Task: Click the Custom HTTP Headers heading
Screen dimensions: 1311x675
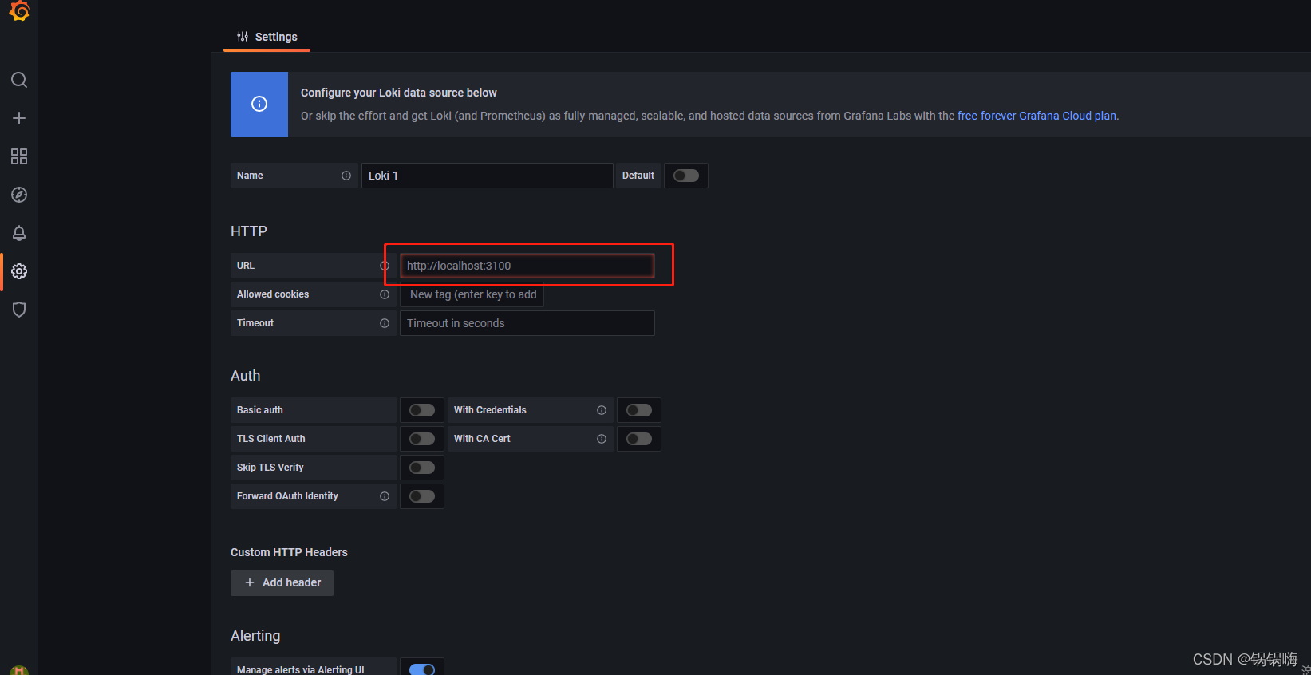Action: 289,552
